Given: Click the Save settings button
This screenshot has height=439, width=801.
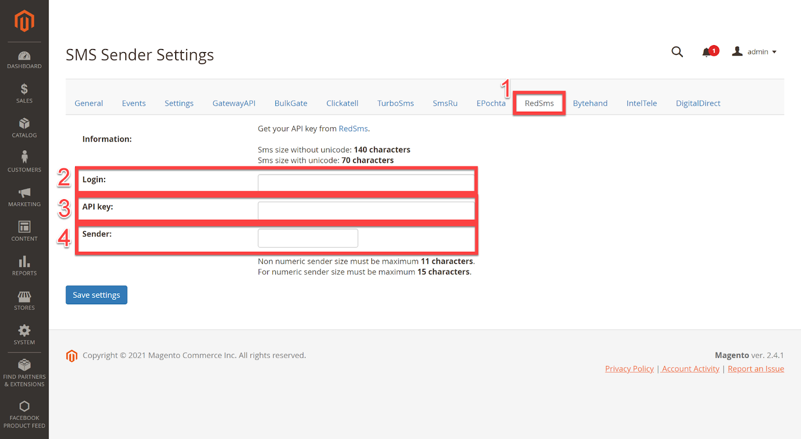Looking at the screenshot, I should coord(97,295).
